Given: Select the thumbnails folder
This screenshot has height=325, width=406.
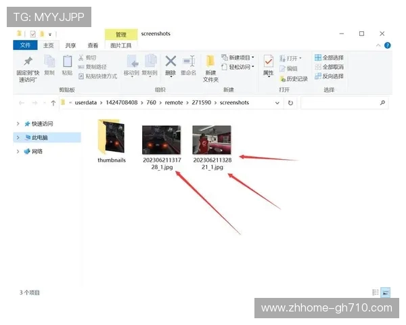Looking at the screenshot, I should 112,141.
